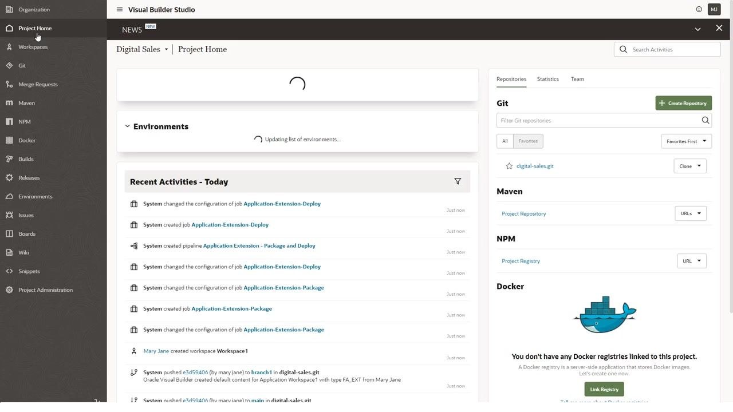Collapse the Environments section
Viewport: 733px width, 412px height.
[x=127, y=126]
